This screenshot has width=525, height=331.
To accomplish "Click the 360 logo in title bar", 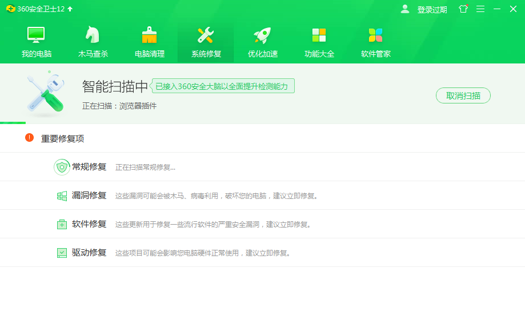I will pyautogui.click(x=11, y=9).
